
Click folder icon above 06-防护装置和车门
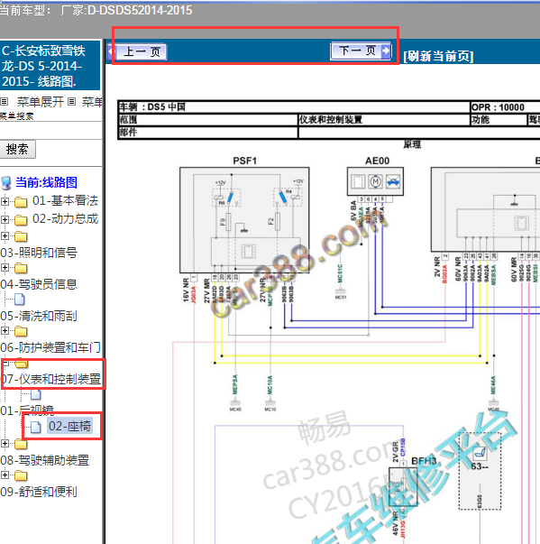21,331
